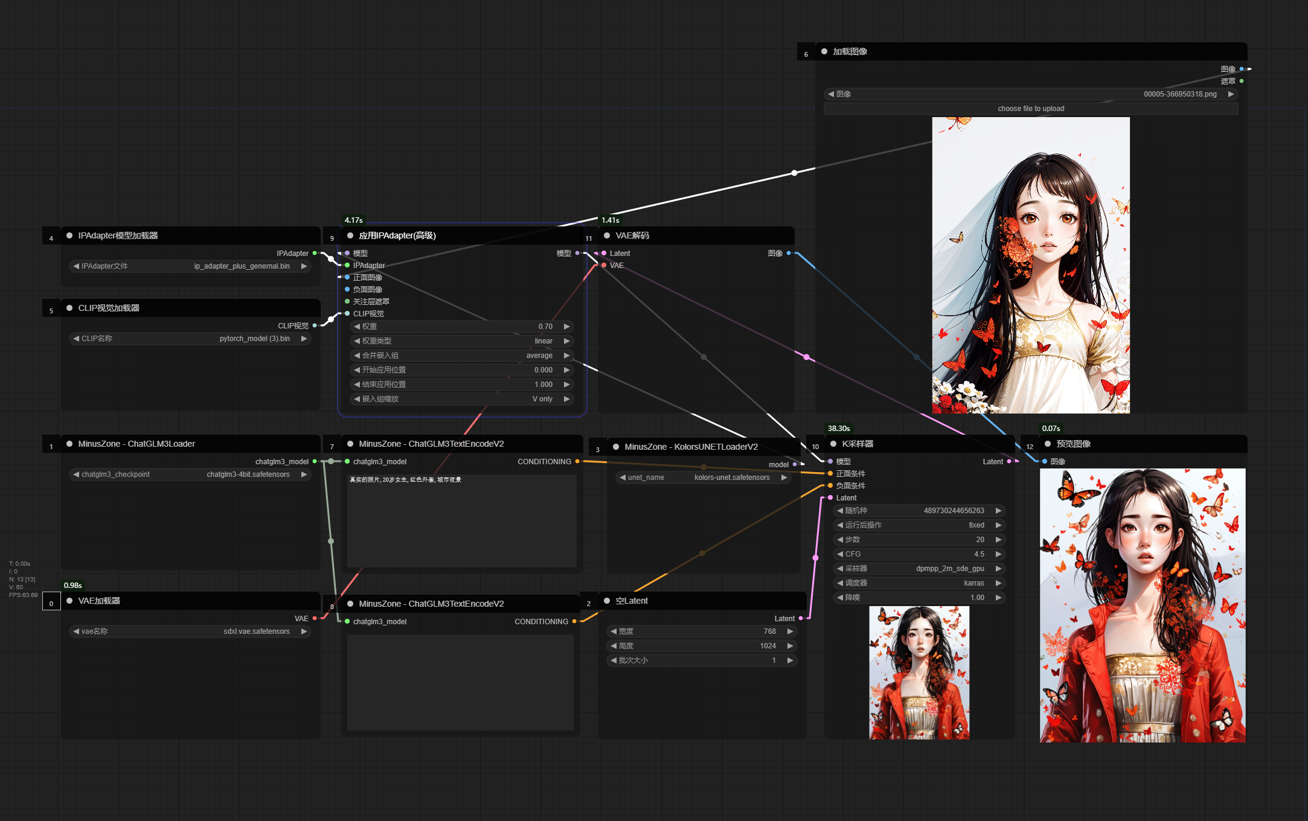Click left arrow to decrease CFG value
The height and width of the screenshot is (821, 1308).
pyautogui.click(x=840, y=554)
